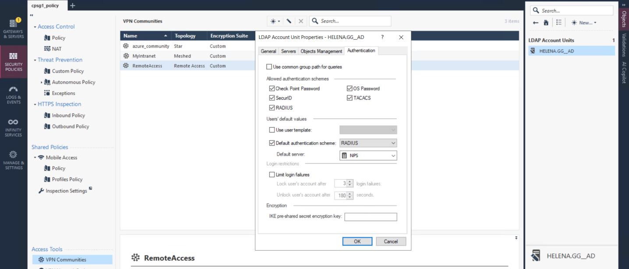629x269 pixels.
Task: Open Gateways & Servers view
Action: pos(14,29)
